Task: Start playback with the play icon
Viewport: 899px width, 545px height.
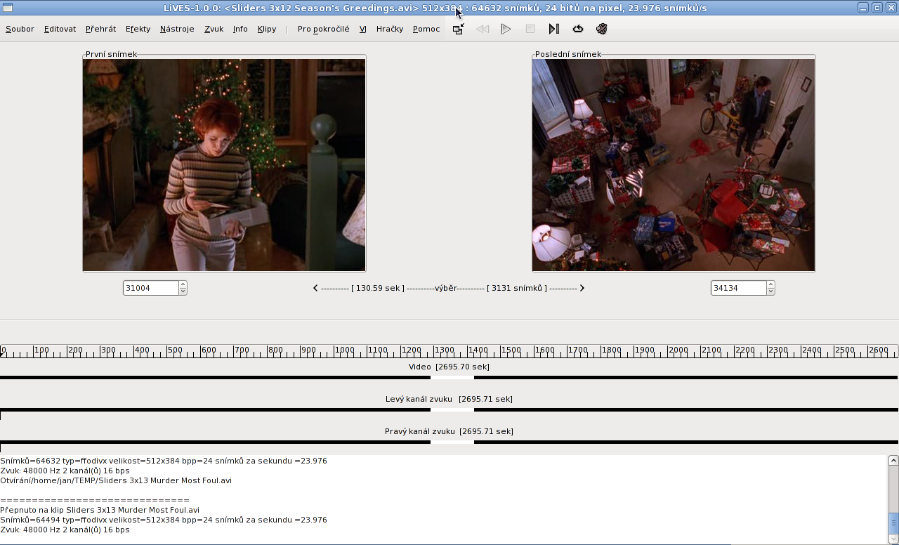Action: coord(506,29)
